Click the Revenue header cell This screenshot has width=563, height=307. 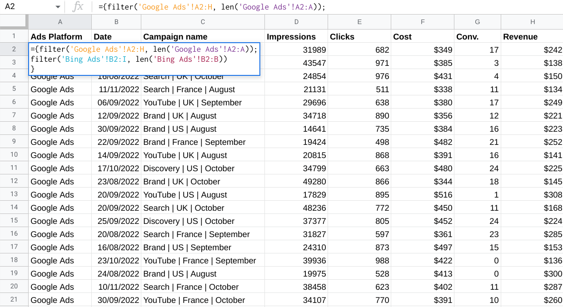(532, 37)
